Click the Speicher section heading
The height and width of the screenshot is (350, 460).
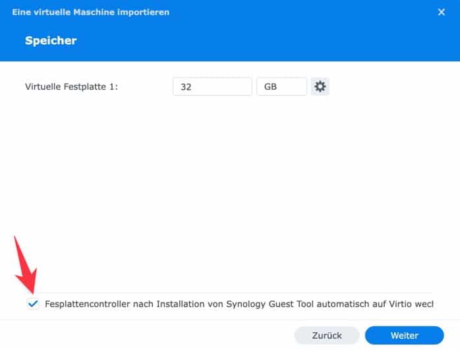51,41
